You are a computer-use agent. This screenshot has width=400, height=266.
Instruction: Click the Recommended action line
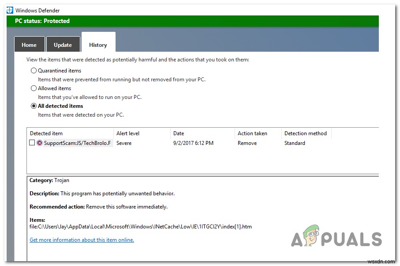[x=98, y=207]
